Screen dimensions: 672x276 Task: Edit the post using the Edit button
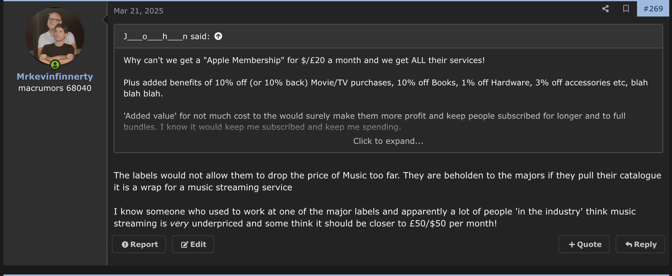[193, 244]
